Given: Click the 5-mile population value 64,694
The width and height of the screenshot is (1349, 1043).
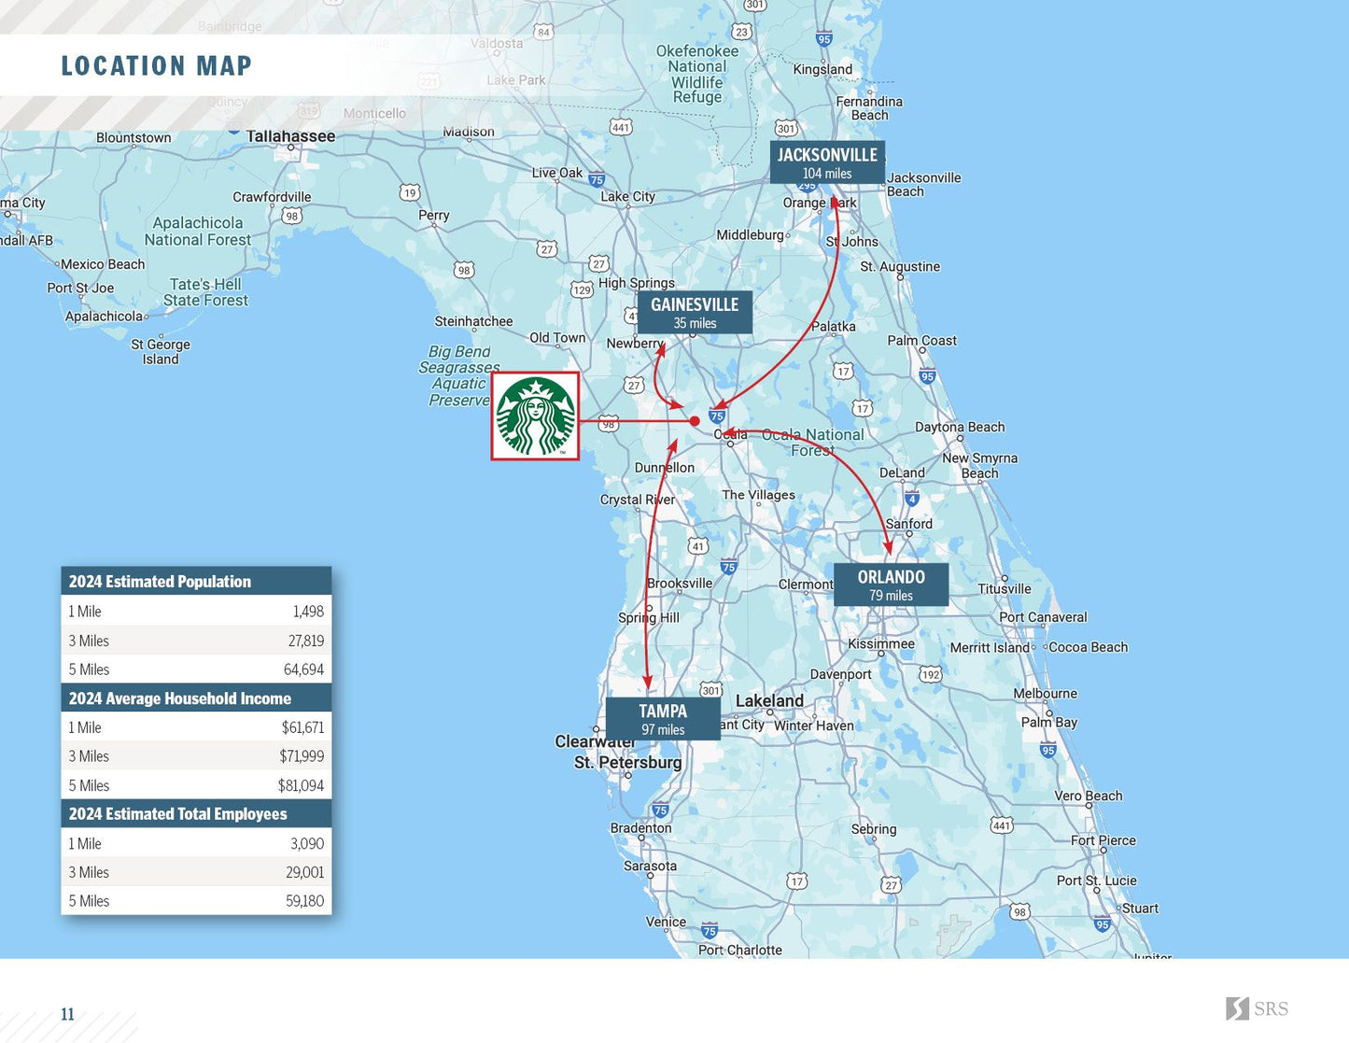Looking at the screenshot, I should click(x=304, y=669).
